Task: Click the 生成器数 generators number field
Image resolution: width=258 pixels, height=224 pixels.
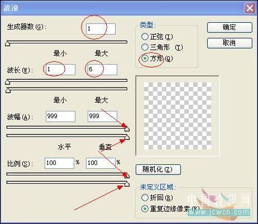Action: 101,29
